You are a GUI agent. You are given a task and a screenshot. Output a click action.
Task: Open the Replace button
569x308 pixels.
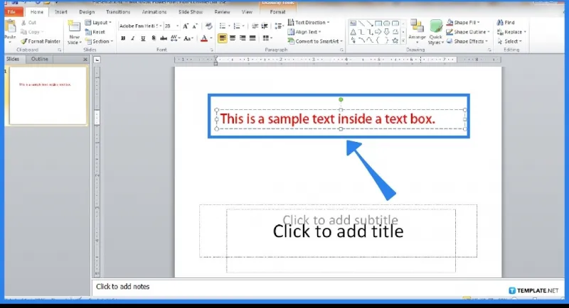pos(511,32)
